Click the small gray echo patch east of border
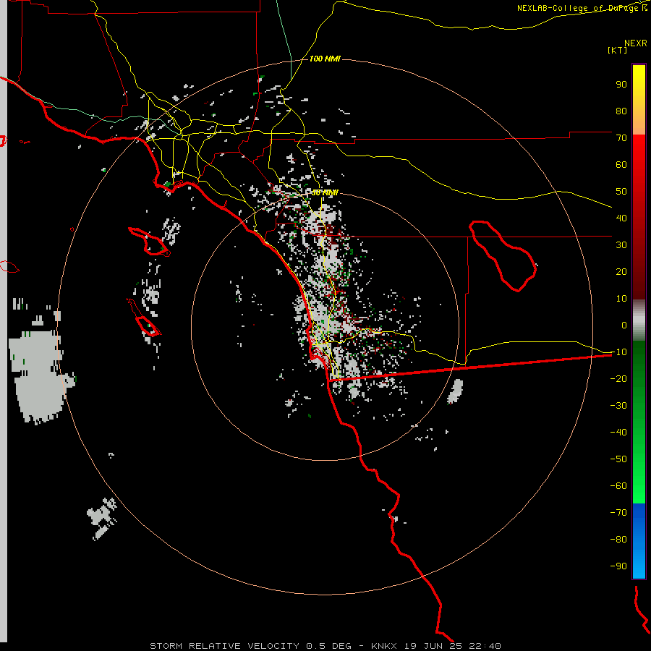651x651 pixels. [x=456, y=391]
